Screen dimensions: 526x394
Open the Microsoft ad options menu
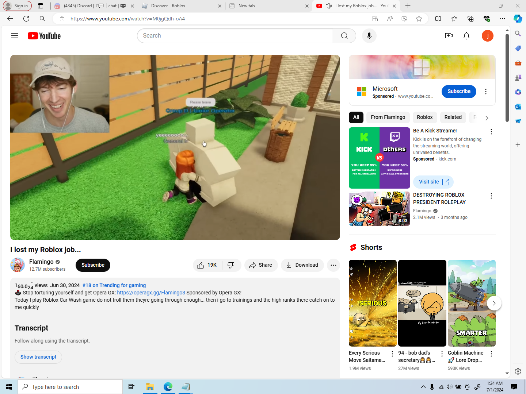[486, 92]
